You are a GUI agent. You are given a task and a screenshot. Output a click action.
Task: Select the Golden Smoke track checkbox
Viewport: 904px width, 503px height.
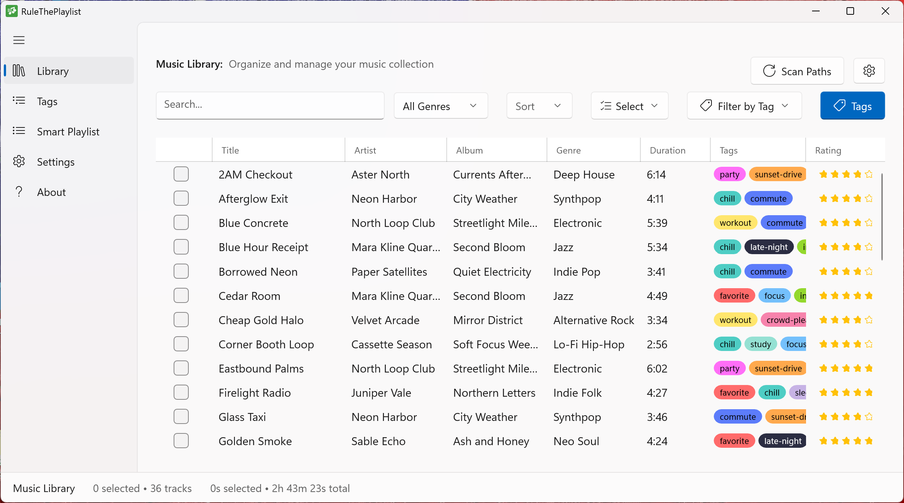(181, 441)
